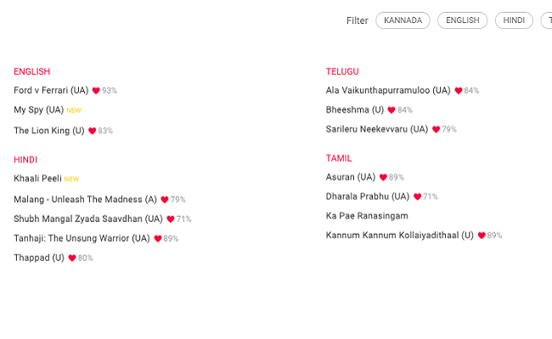This screenshot has height=339, width=552.
Task: Click the NEW badge next to My Spy
Action: 74,111
